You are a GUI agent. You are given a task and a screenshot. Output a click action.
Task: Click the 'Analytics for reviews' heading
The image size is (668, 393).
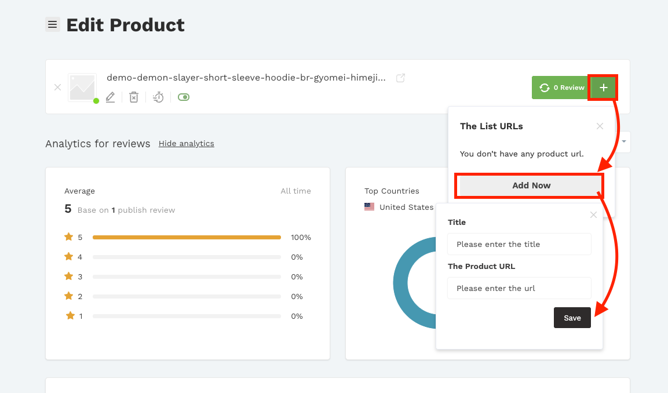pyautogui.click(x=97, y=144)
